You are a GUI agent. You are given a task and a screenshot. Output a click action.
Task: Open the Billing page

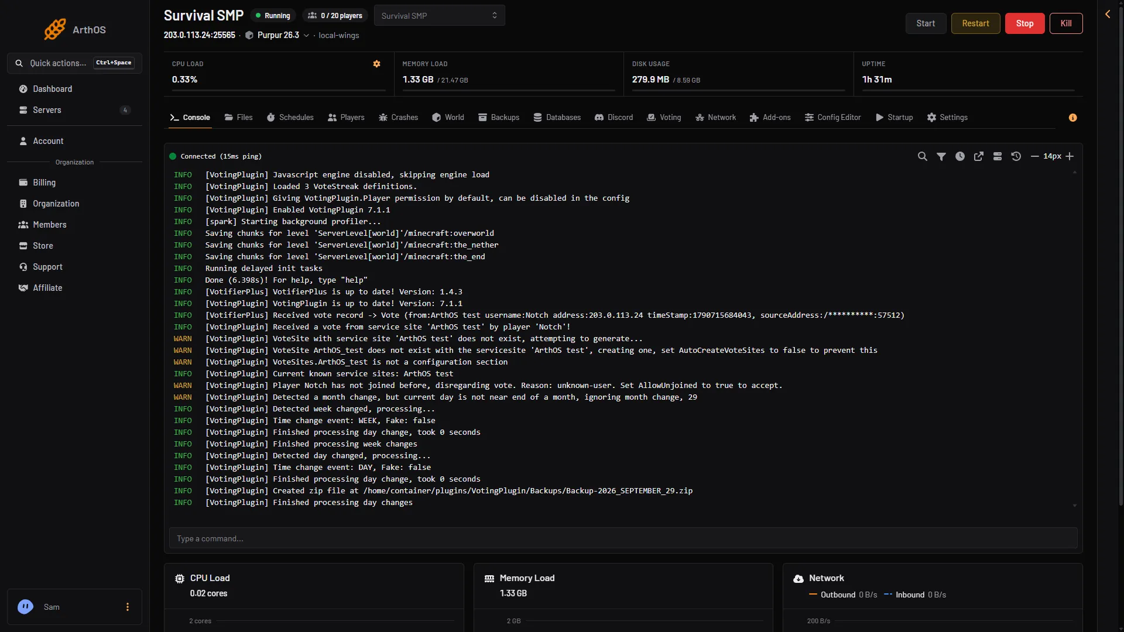[x=74, y=183]
